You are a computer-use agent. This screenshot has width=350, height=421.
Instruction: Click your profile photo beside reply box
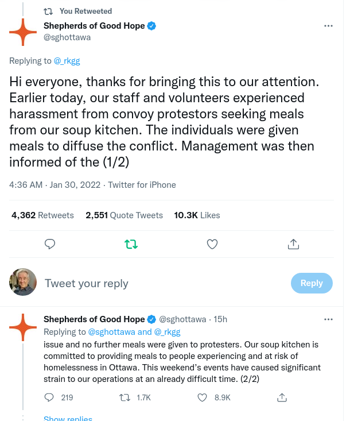pos(23,282)
